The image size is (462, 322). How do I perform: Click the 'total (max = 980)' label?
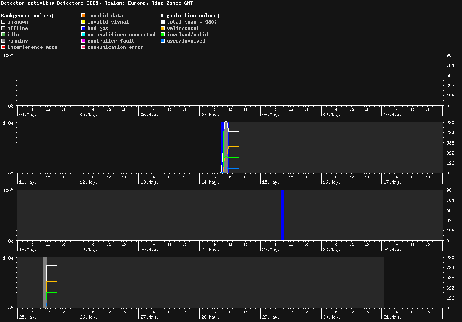[x=192, y=22]
